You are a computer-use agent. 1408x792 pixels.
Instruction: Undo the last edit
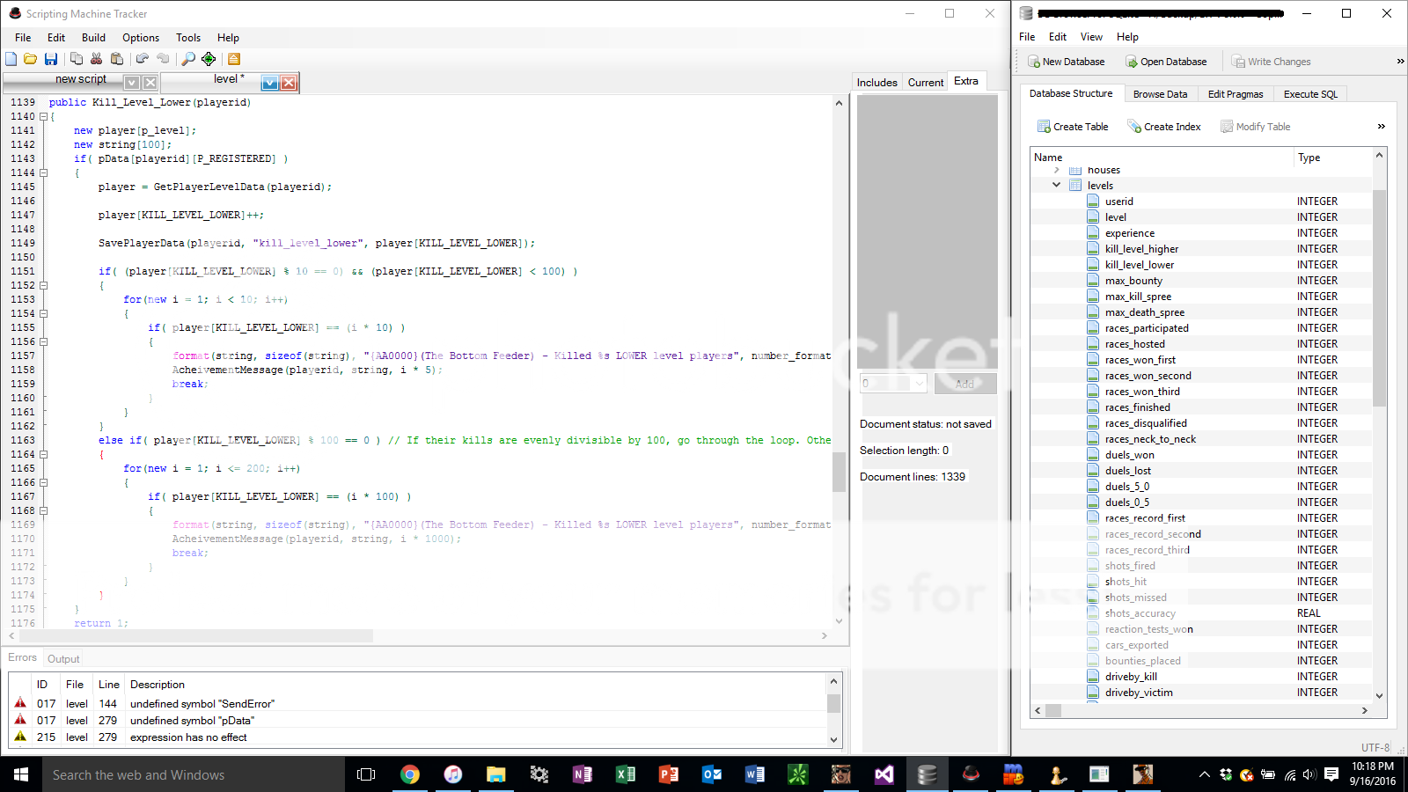pos(143,59)
